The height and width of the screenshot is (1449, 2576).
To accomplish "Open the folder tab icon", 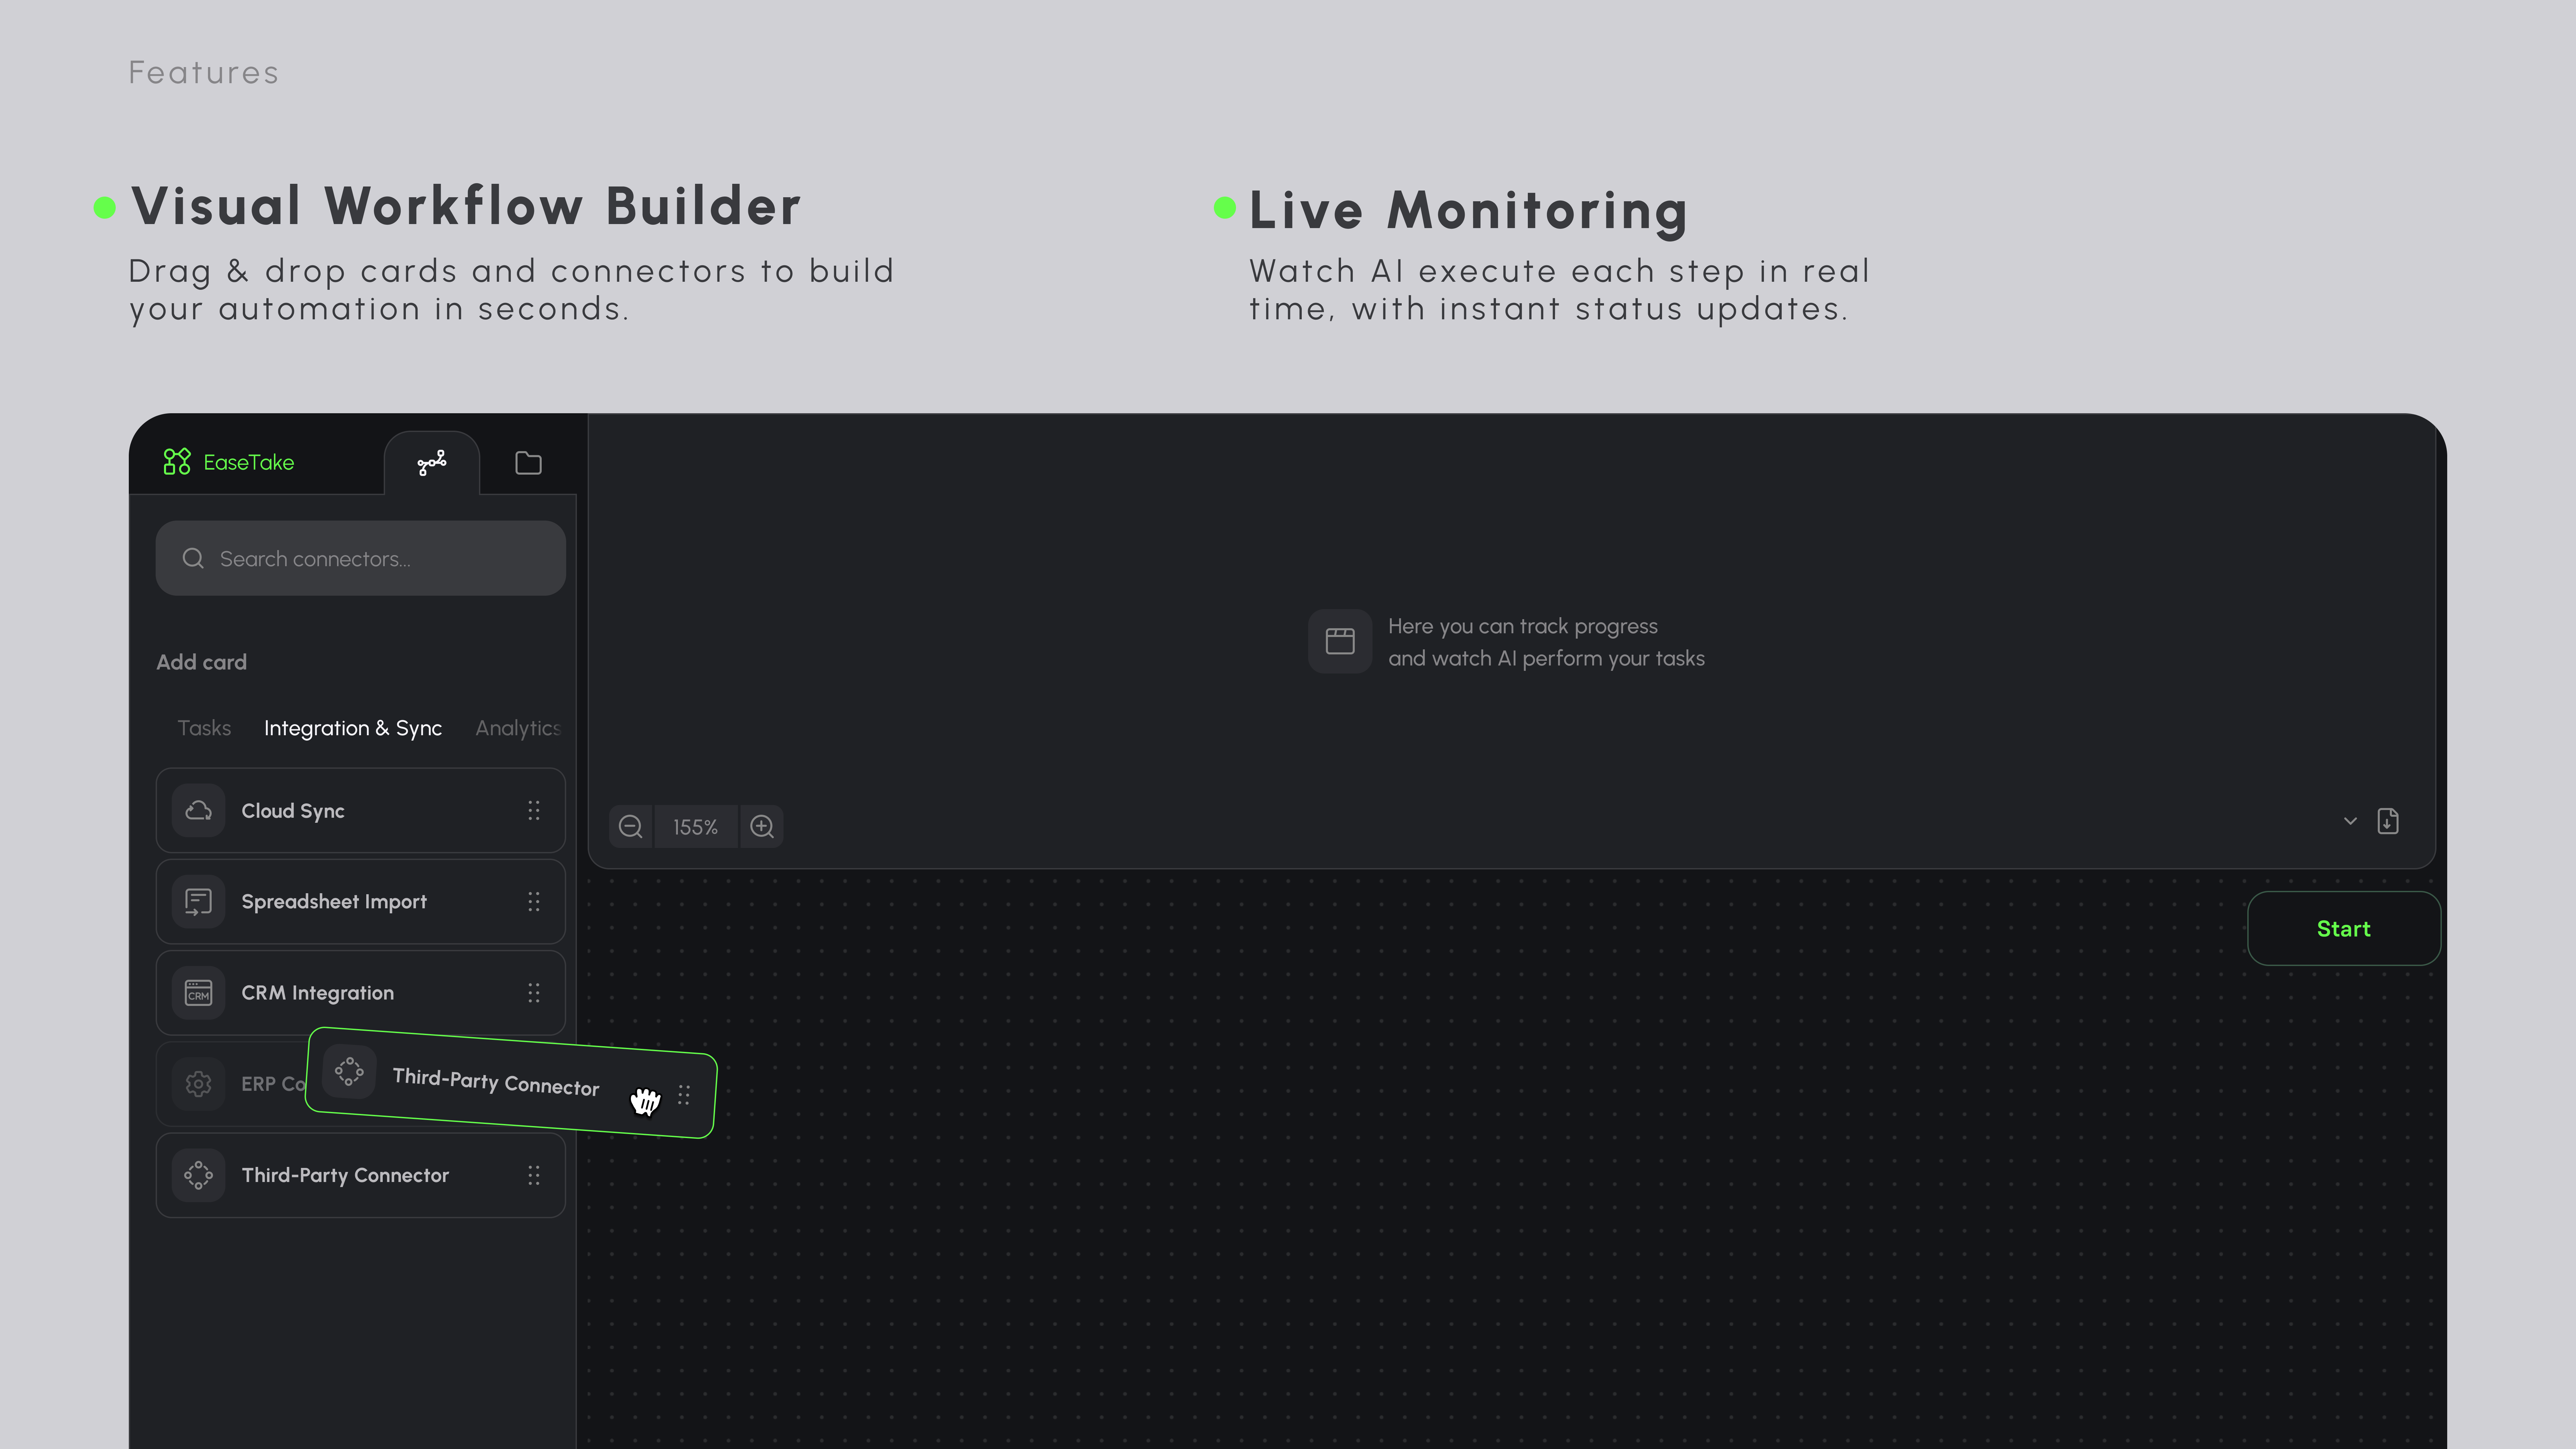I will point(528,463).
